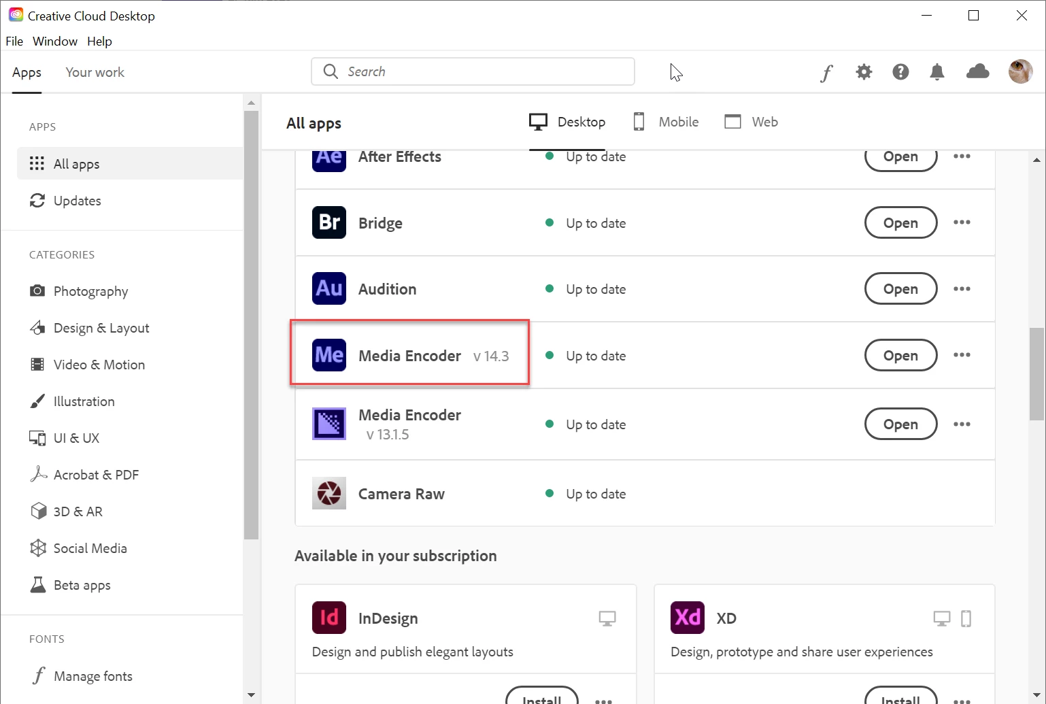Open notifications bell icon
Image resolution: width=1046 pixels, height=704 pixels.
coord(937,71)
